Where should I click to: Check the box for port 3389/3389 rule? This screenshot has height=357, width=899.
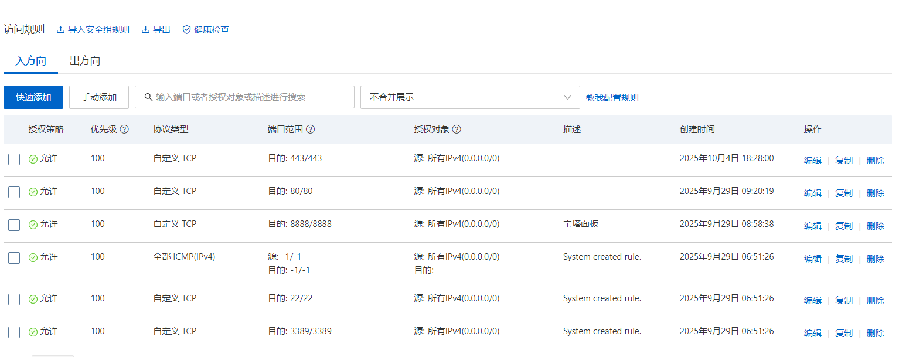click(14, 332)
